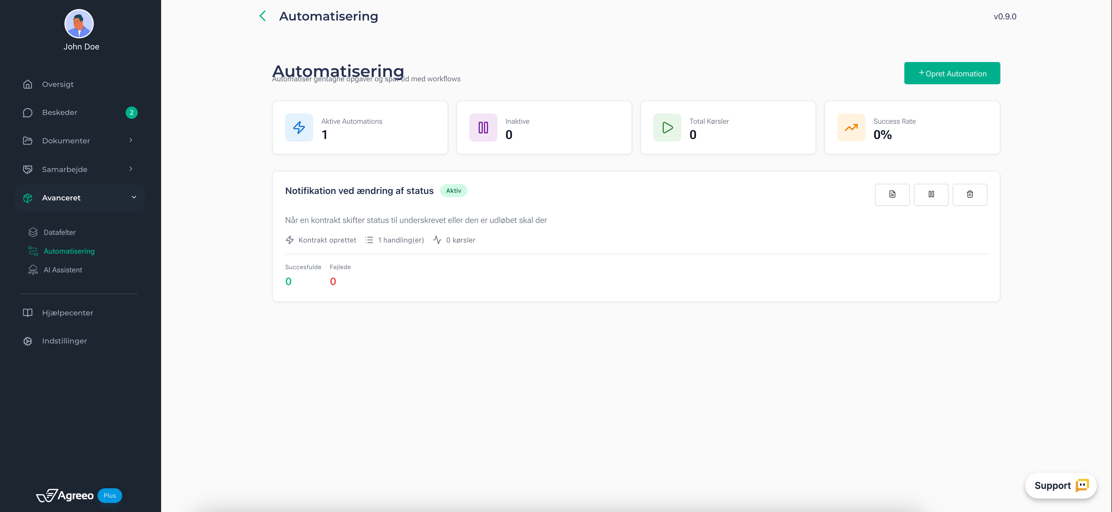Screen dimensions: 1112x512
Task: Click the Total Kørsler play icon
Action: (x=667, y=128)
